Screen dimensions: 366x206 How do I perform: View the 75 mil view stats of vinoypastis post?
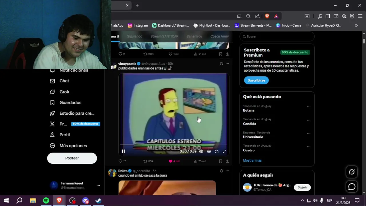click(x=200, y=161)
